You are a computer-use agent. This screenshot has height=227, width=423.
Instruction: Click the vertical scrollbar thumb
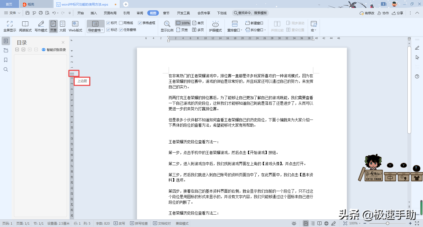coord(409,90)
